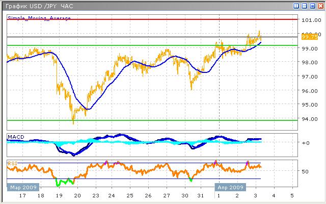
Task: Click date label 30 on time axis
Action: click(185, 196)
